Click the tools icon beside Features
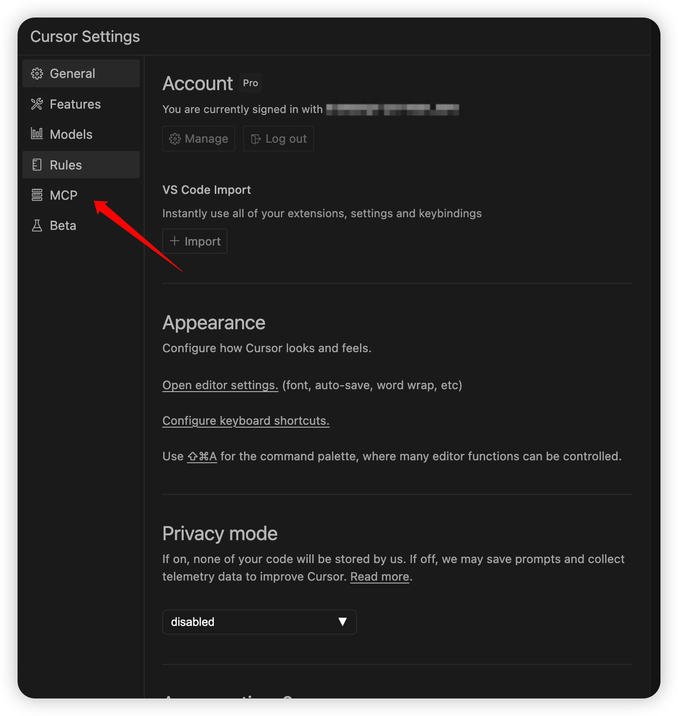The width and height of the screenshot is (678, 716). point(37,104)
